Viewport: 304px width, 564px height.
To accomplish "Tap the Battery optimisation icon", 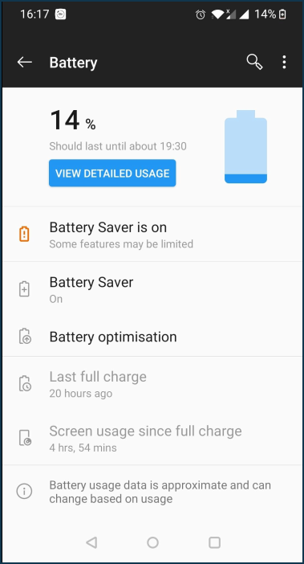I will tap(25, 337).
